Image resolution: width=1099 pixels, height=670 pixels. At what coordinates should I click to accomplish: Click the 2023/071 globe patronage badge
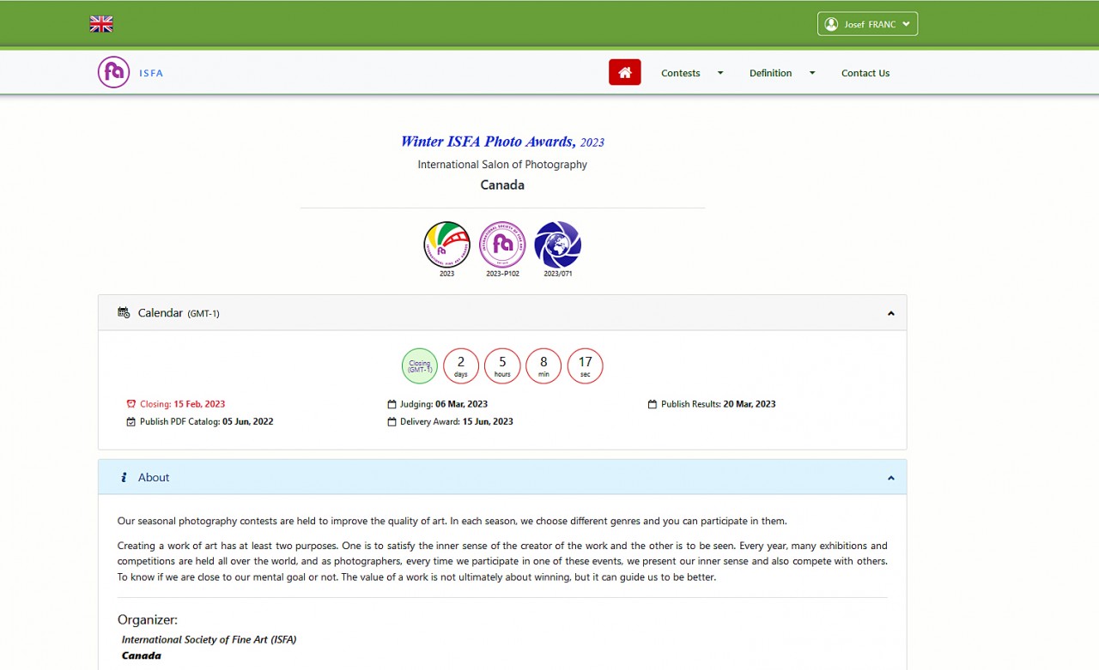[x=558, y=244]
